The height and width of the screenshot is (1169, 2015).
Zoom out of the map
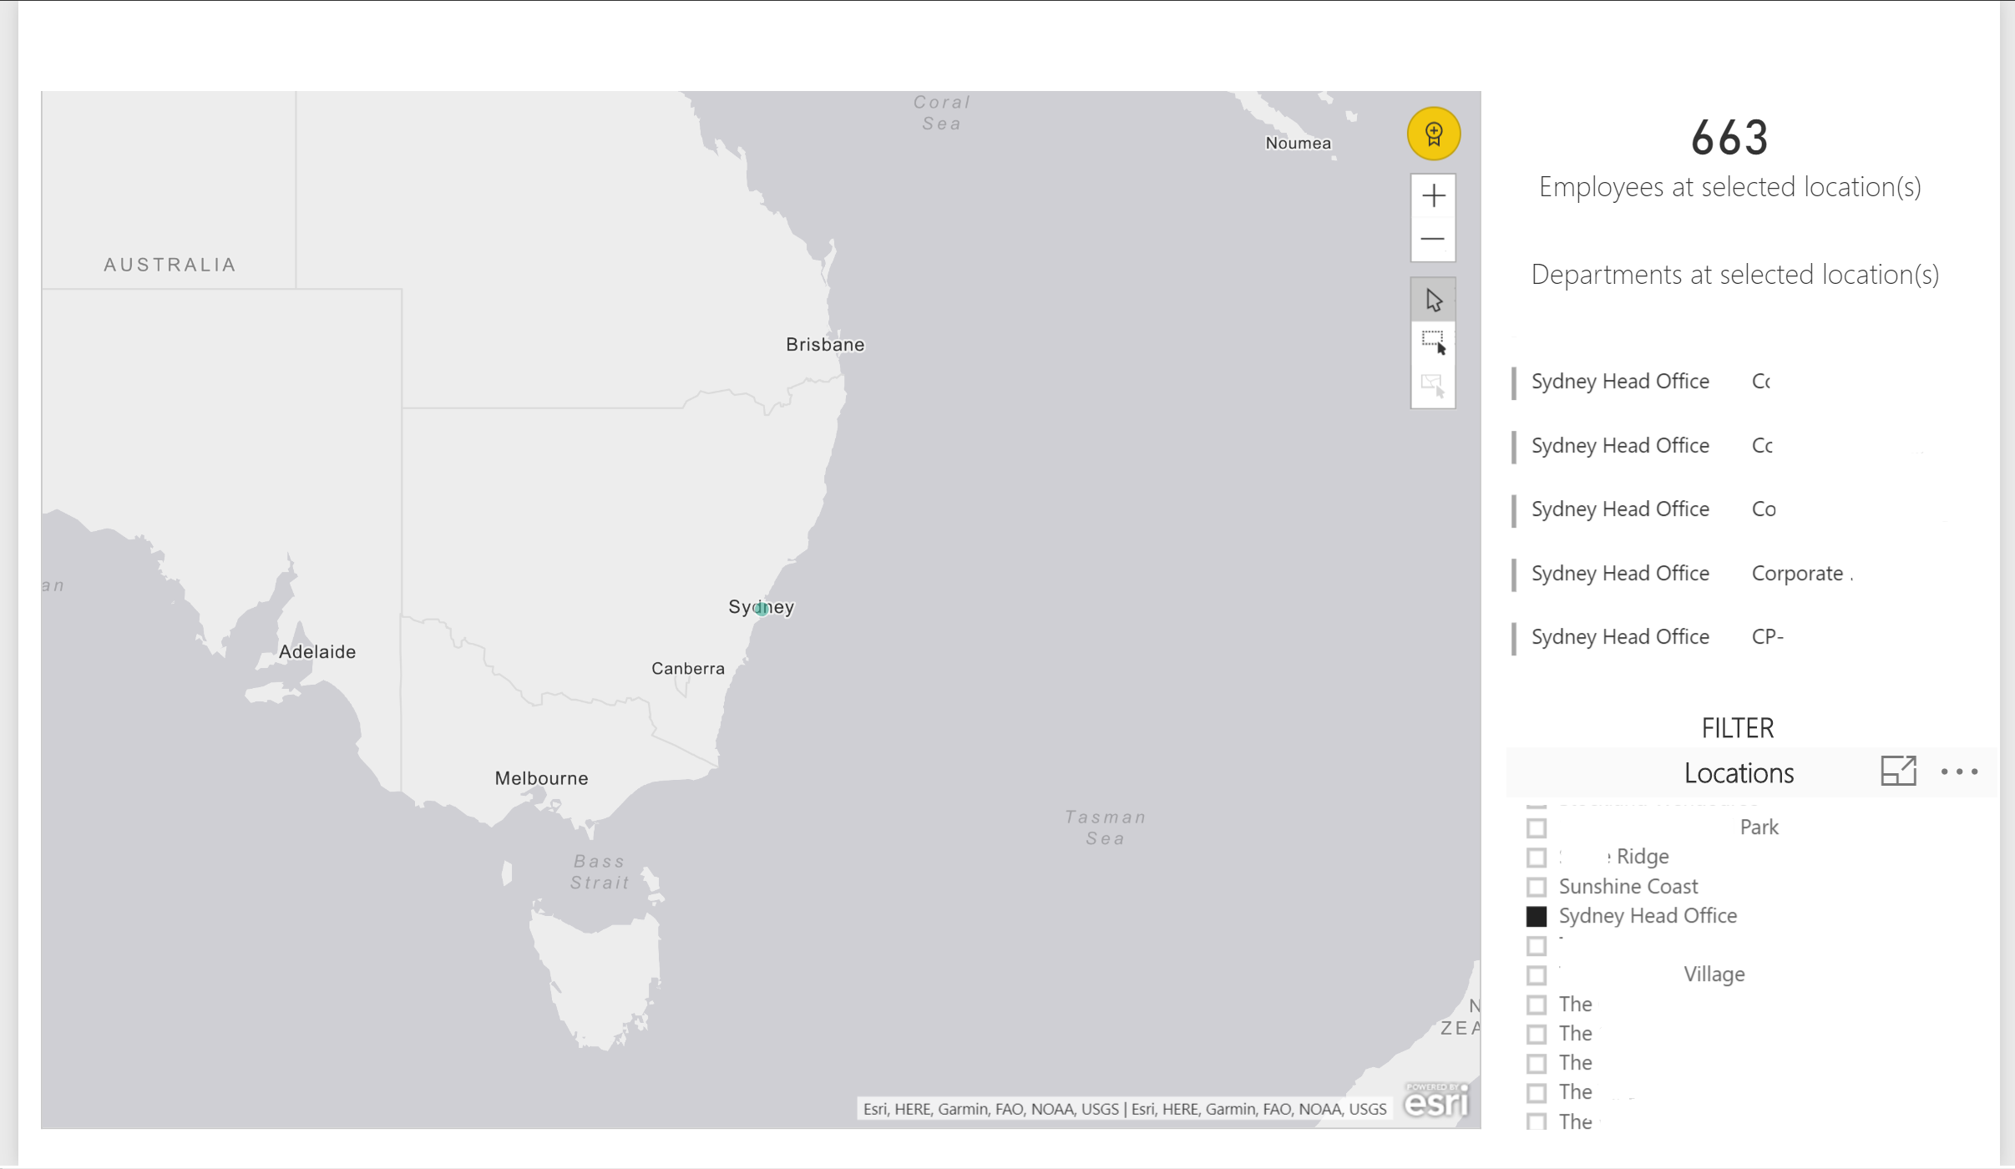1433,240
